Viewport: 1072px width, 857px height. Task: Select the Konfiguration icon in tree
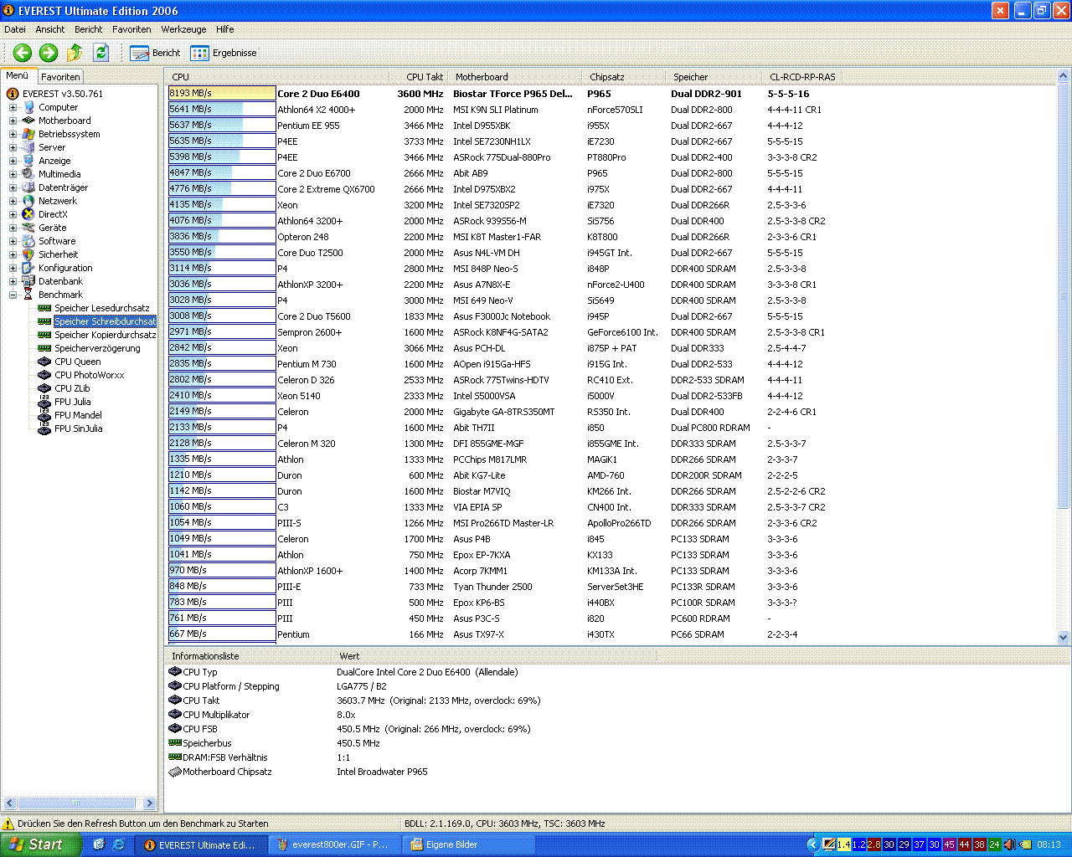click(28, 268)
